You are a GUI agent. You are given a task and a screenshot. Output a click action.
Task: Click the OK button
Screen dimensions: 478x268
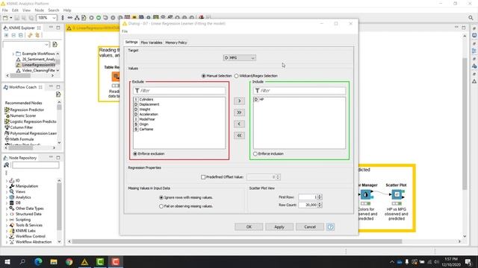click(x=249, y=227)
